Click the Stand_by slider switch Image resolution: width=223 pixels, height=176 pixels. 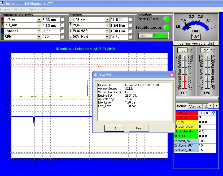click(154, 36)
